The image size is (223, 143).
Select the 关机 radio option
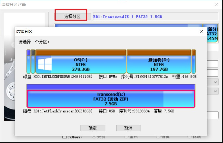pyautogui.click(x=95, y=137)
